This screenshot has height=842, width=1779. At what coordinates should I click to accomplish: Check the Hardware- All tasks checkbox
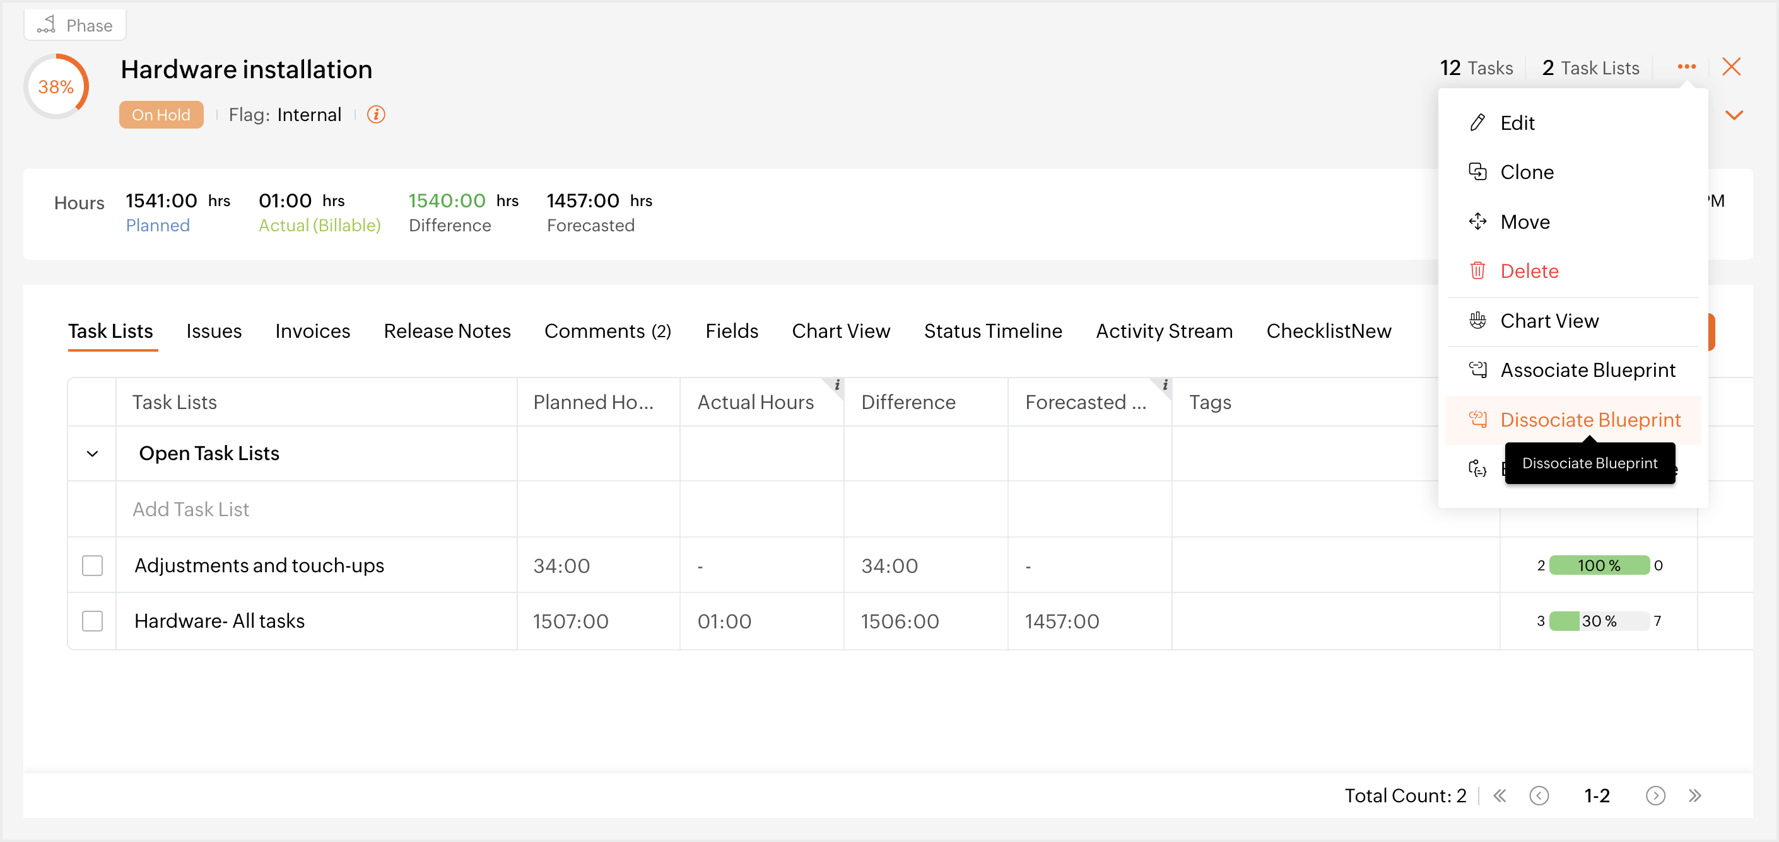[x=92, y=621]
